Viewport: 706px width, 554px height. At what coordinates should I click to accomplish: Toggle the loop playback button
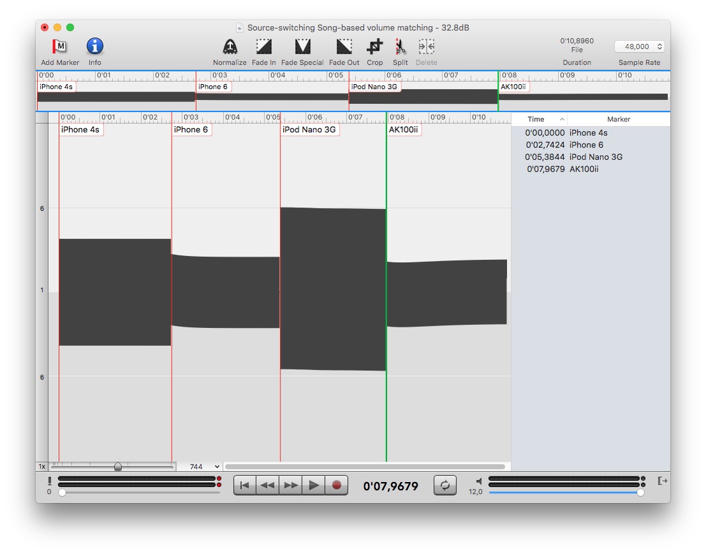click(445, 486)
